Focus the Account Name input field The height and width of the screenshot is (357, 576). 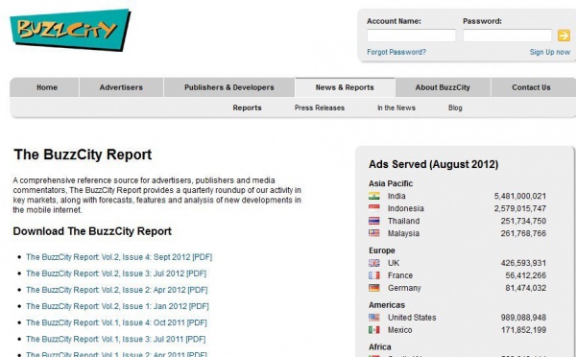coord(411,36)
